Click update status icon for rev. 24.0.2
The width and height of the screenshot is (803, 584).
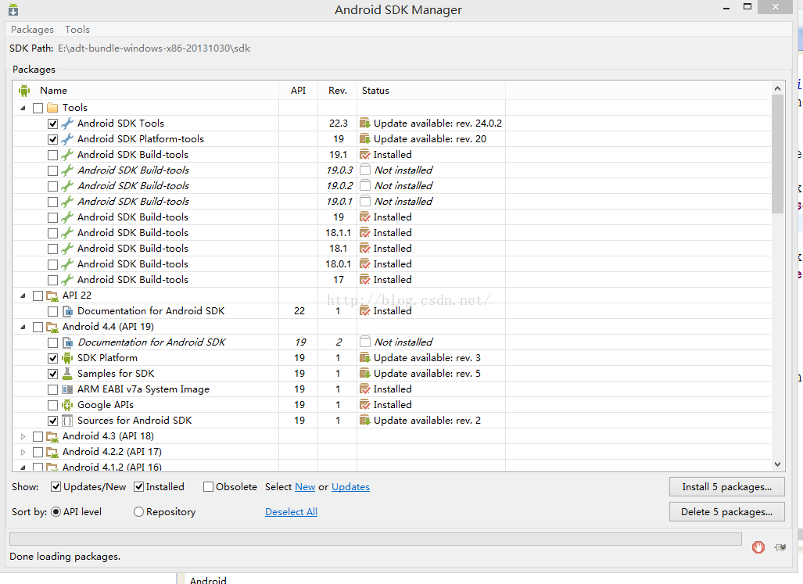click(364, 124)
